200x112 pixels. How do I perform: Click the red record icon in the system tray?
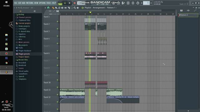[x=7, y=102]
